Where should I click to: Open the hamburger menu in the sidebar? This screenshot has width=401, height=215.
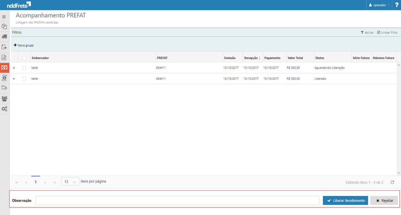[x=4, y=17]
